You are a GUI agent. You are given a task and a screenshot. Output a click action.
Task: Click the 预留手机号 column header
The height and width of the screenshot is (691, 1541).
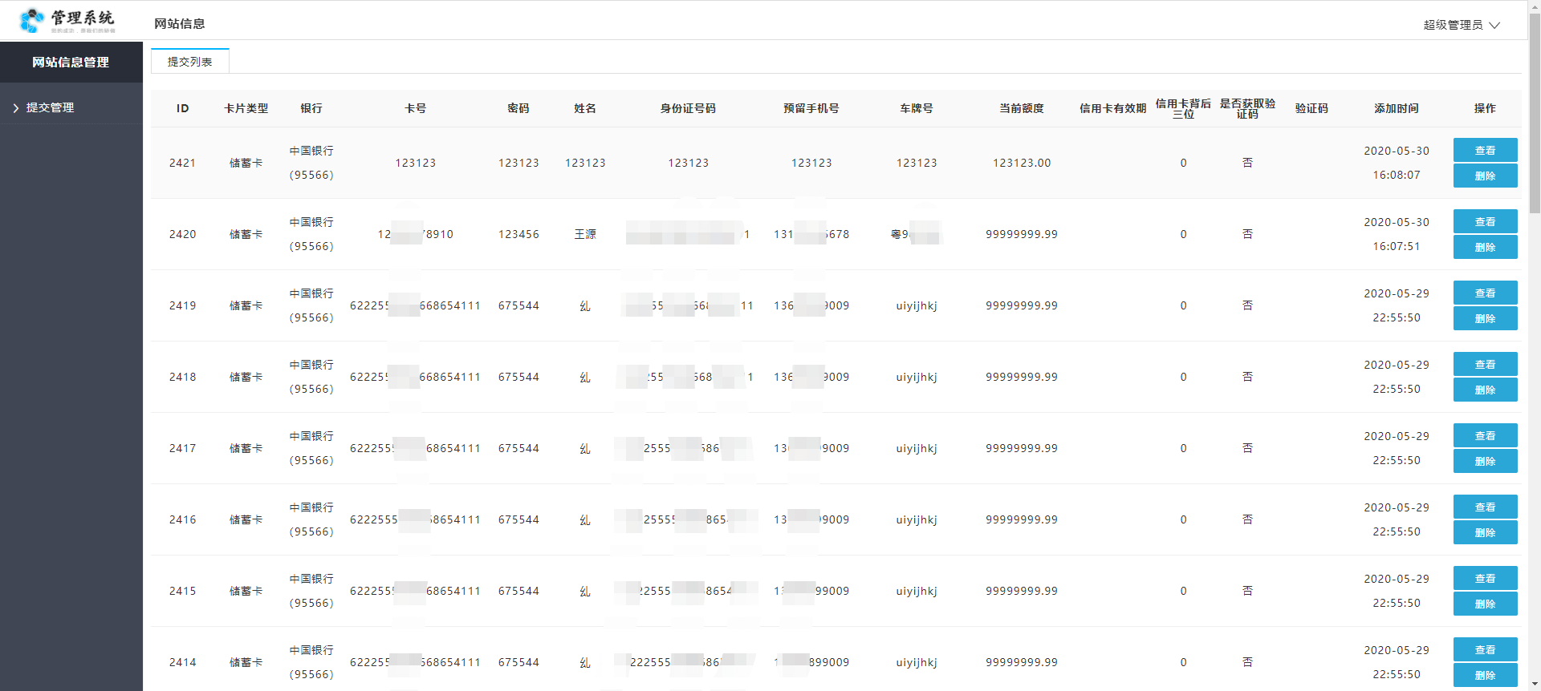pos(811,108)
